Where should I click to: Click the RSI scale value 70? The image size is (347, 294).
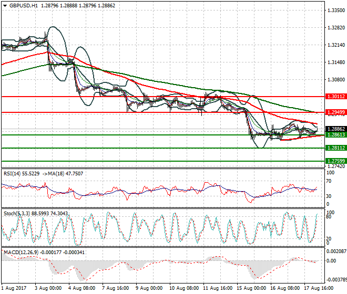tap(329, 181)
